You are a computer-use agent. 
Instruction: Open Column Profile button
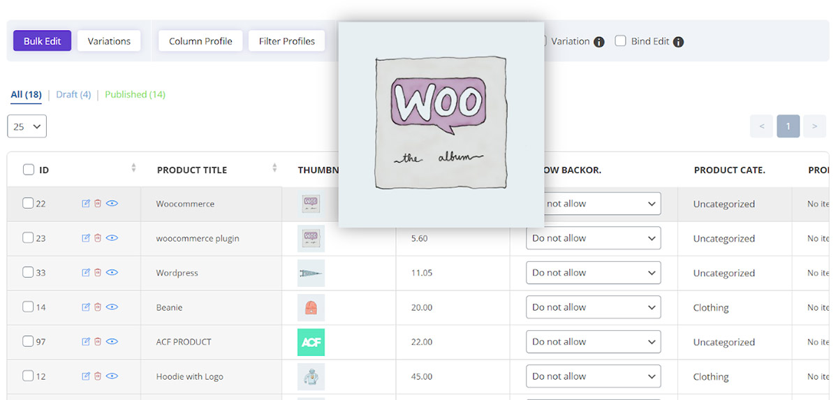(200, 41)
